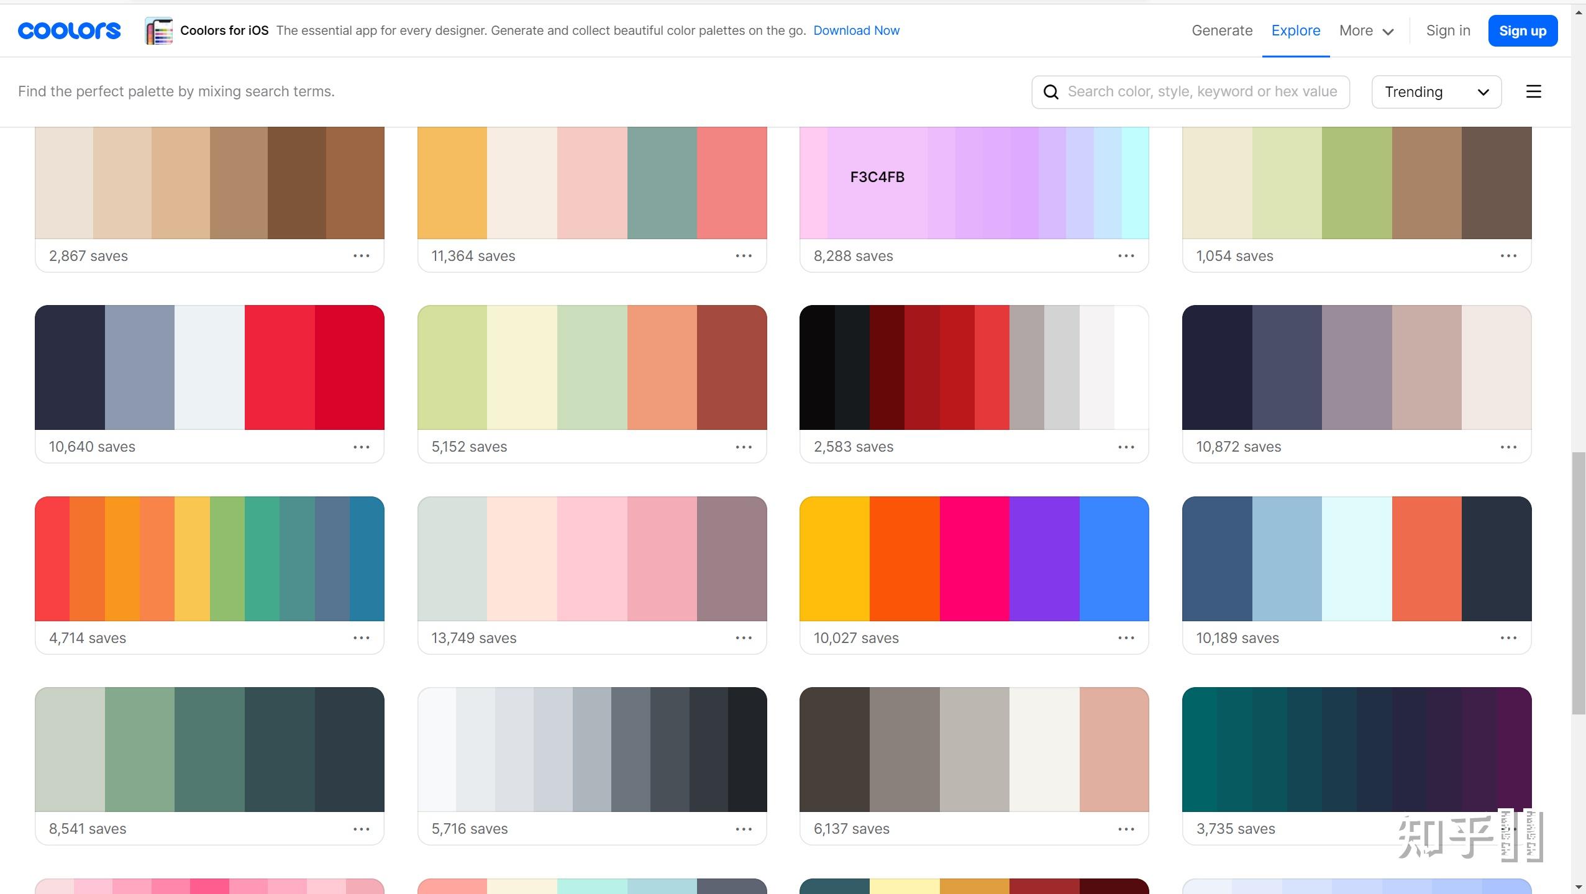The width and height of the screenshot is (1586, 894).
Task: Click the Sign in link
Action: point(1447,30)
